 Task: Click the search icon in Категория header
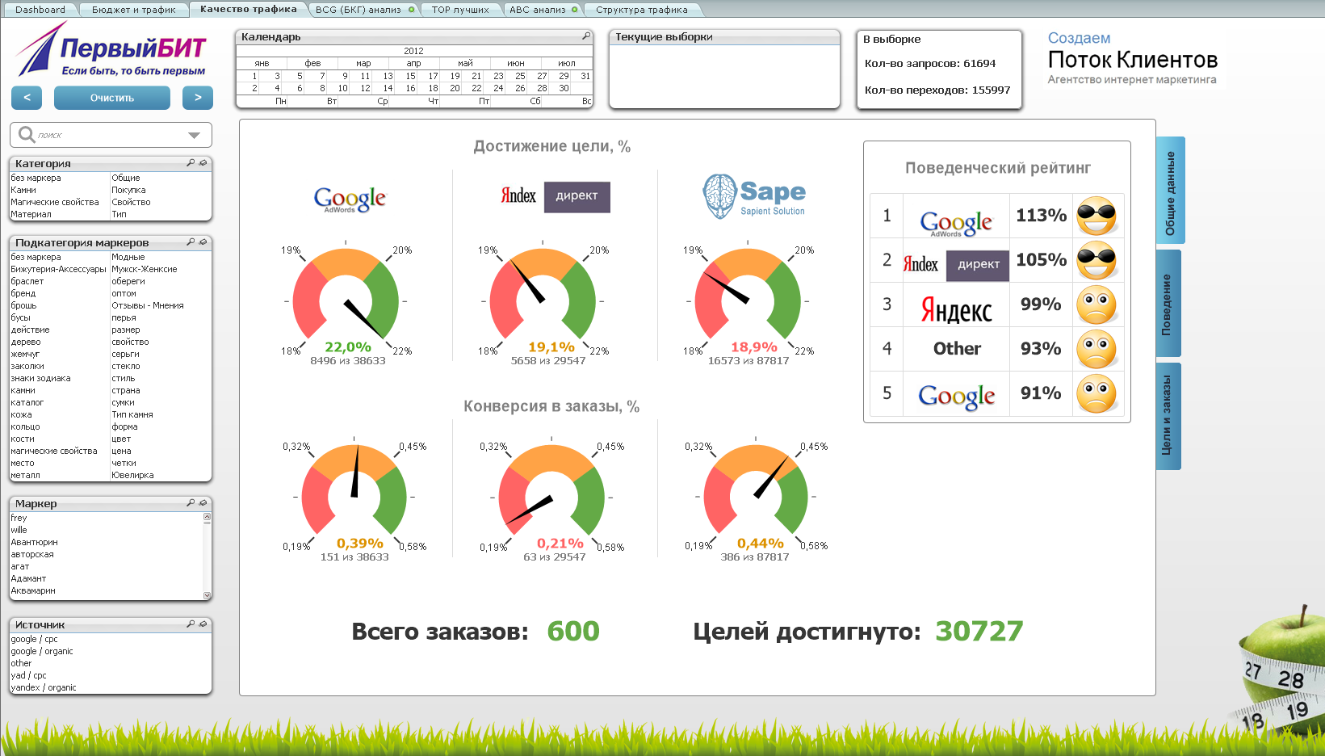191,162
